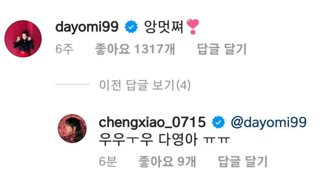Click verified badge beside chengxiao_0715

point(218,122)
